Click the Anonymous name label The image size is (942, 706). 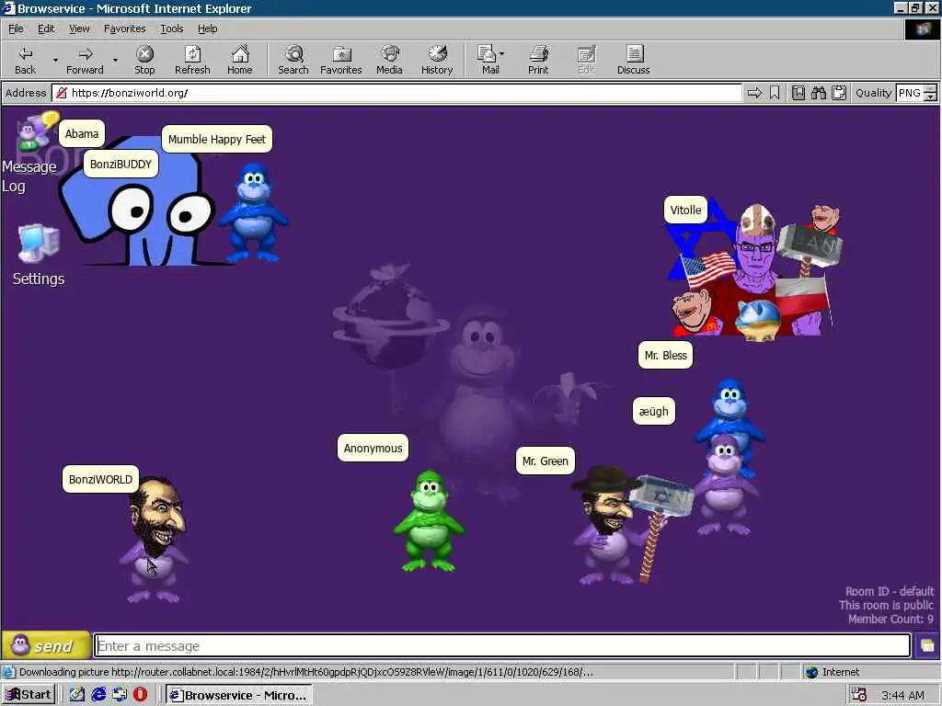coord(373,448)
